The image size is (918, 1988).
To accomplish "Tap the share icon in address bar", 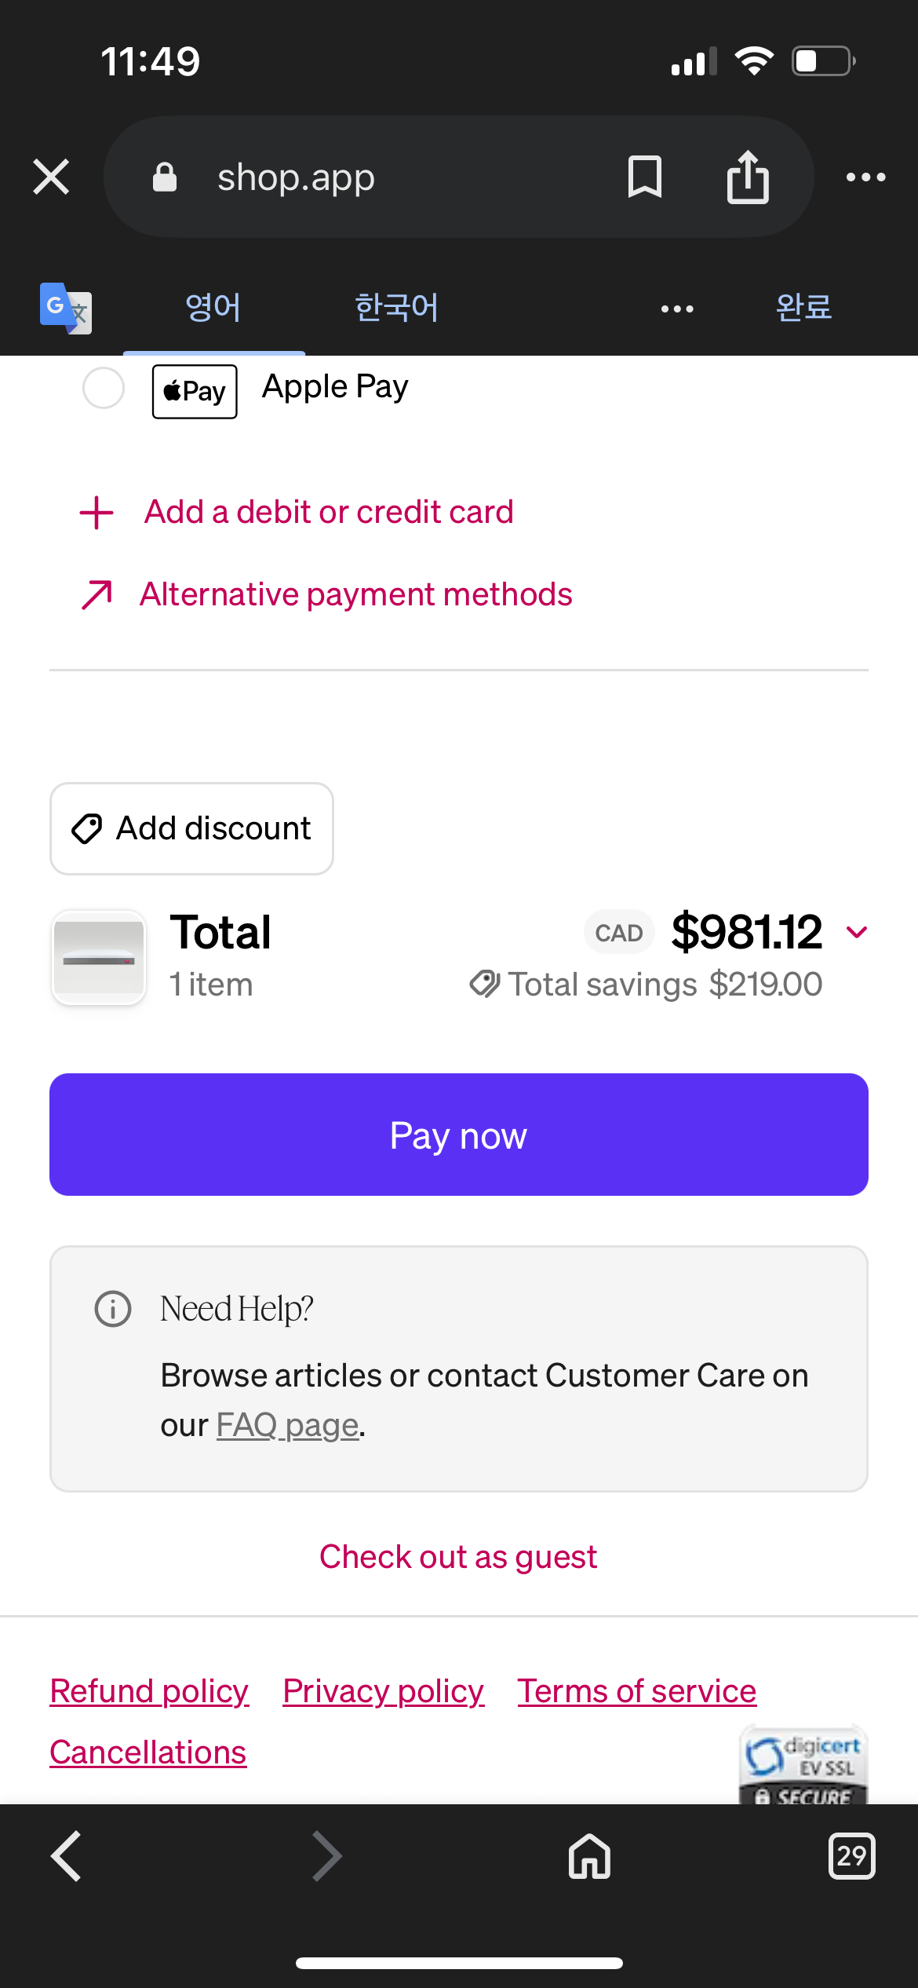I will 748,177.
